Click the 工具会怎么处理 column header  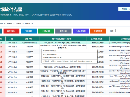click(98, 39)
